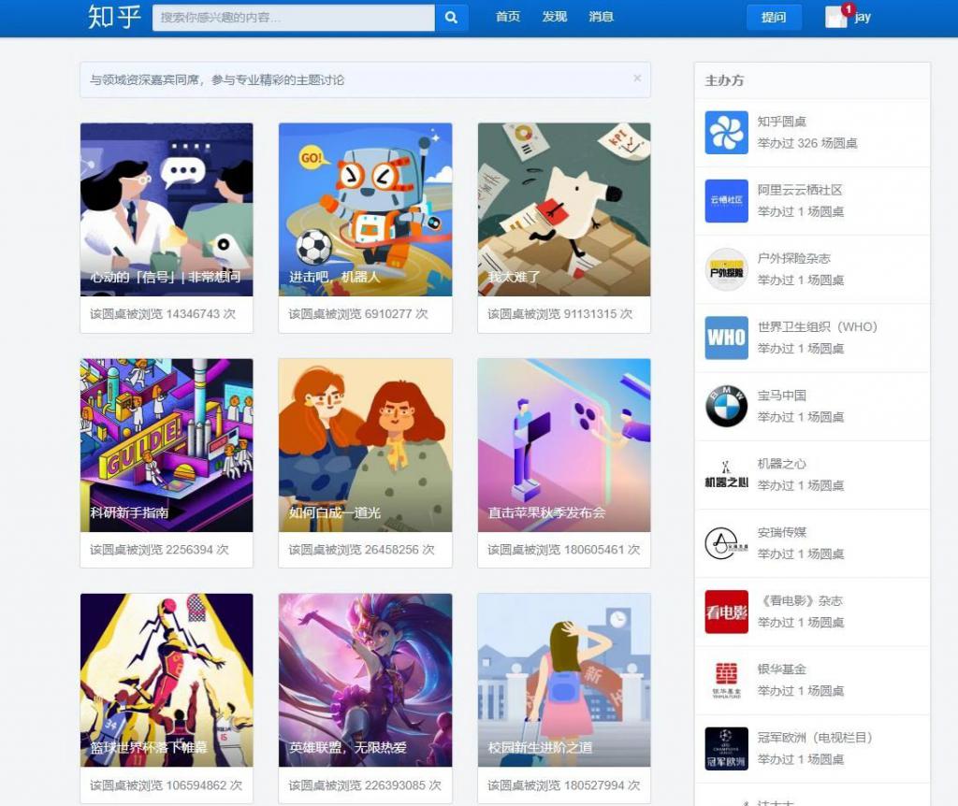This screenshot has width=958, height=806.
Task: Click the 知乎圆桌 organizer logo
Action: (726, 133)
